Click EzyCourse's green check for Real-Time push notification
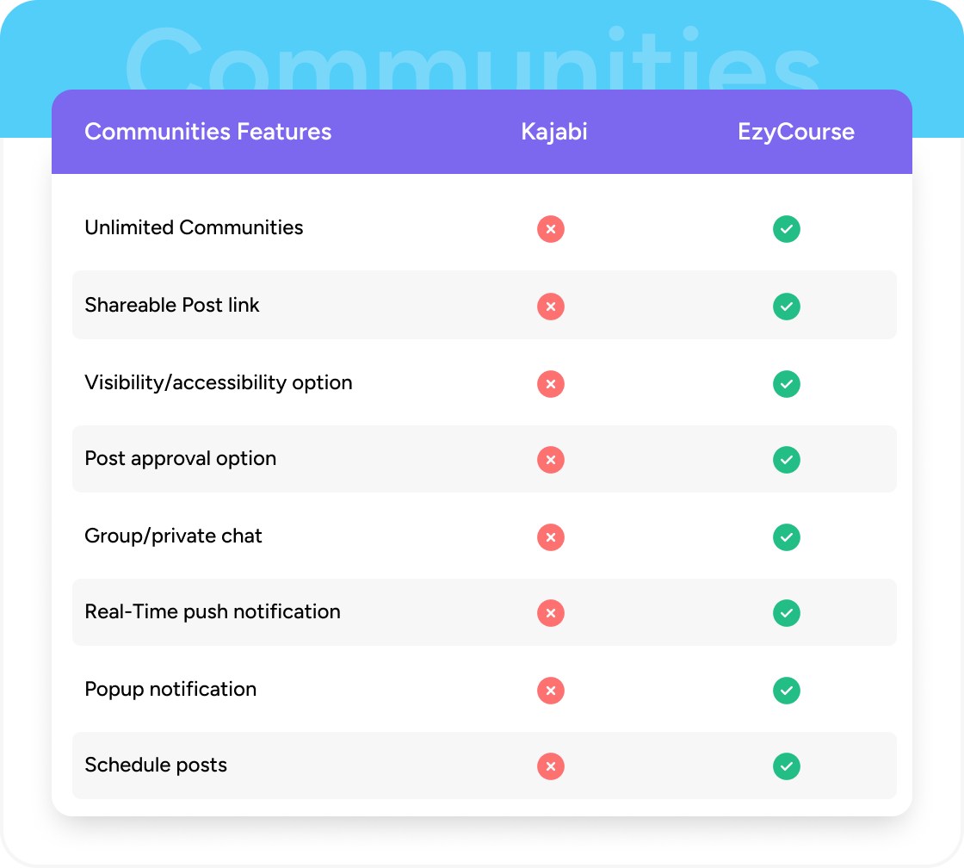The height and width of the screenshot is (868, 964). [x=786, y=613]
